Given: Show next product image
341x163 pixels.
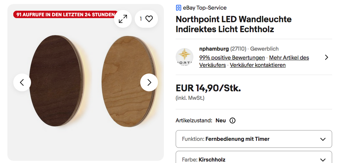Looking at the screenshot, I should 149,82.
